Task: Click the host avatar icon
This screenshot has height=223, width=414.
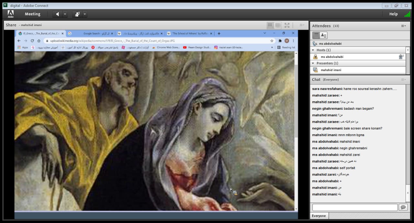Action: pyautogui.click(x=315, y=57)
